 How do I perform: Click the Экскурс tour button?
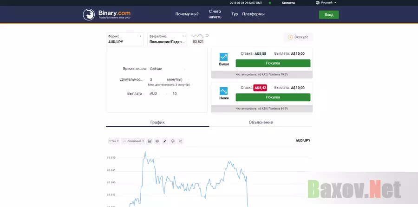(298, 37)
